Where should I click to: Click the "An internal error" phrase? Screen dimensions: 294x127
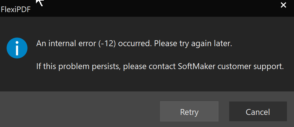[66, 44]
